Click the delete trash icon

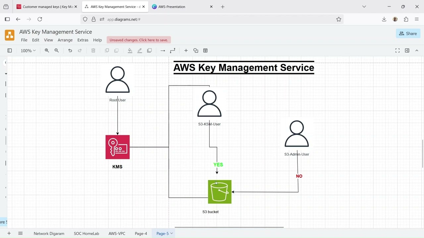93,51
